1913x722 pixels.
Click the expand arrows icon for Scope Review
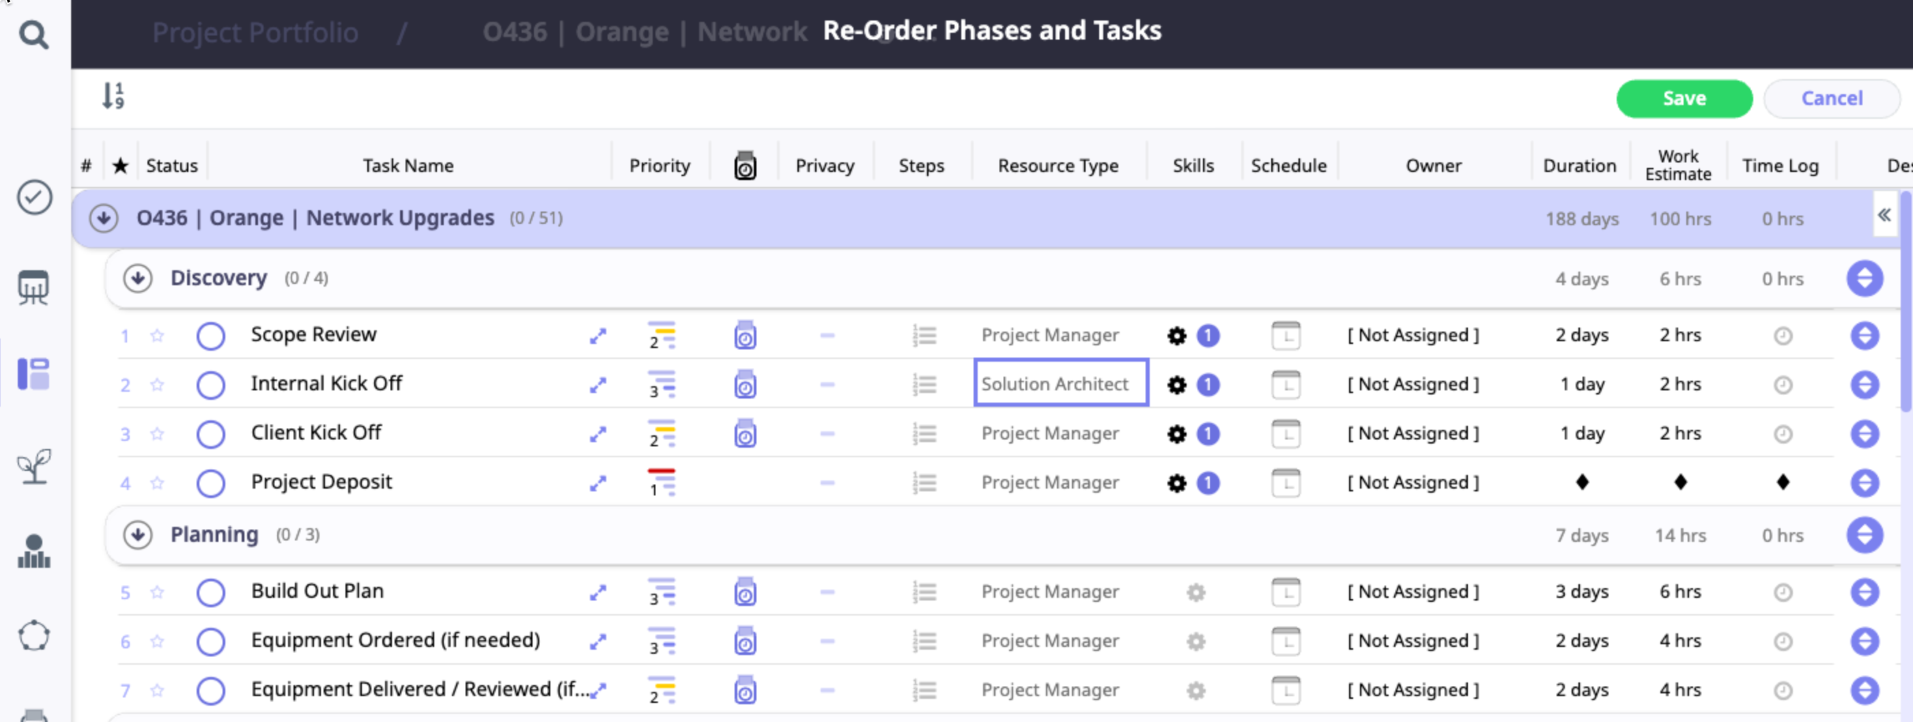(x=598, y=336)
